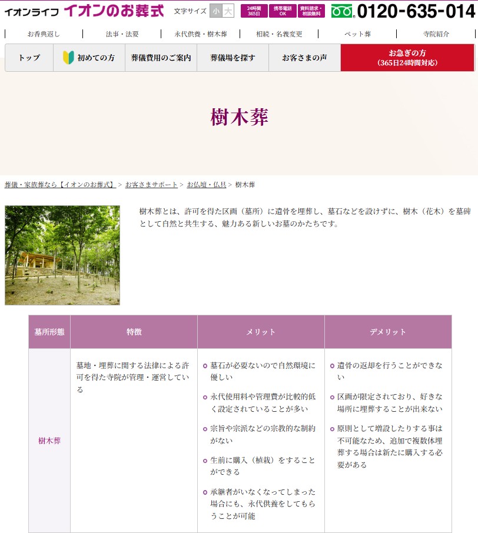
Task: Click the 携帯電話OK badge
Action: pyautogui.click(x=283, y=11)
